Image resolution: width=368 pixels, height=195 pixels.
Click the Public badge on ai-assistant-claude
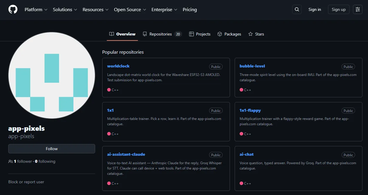point(216,155)
